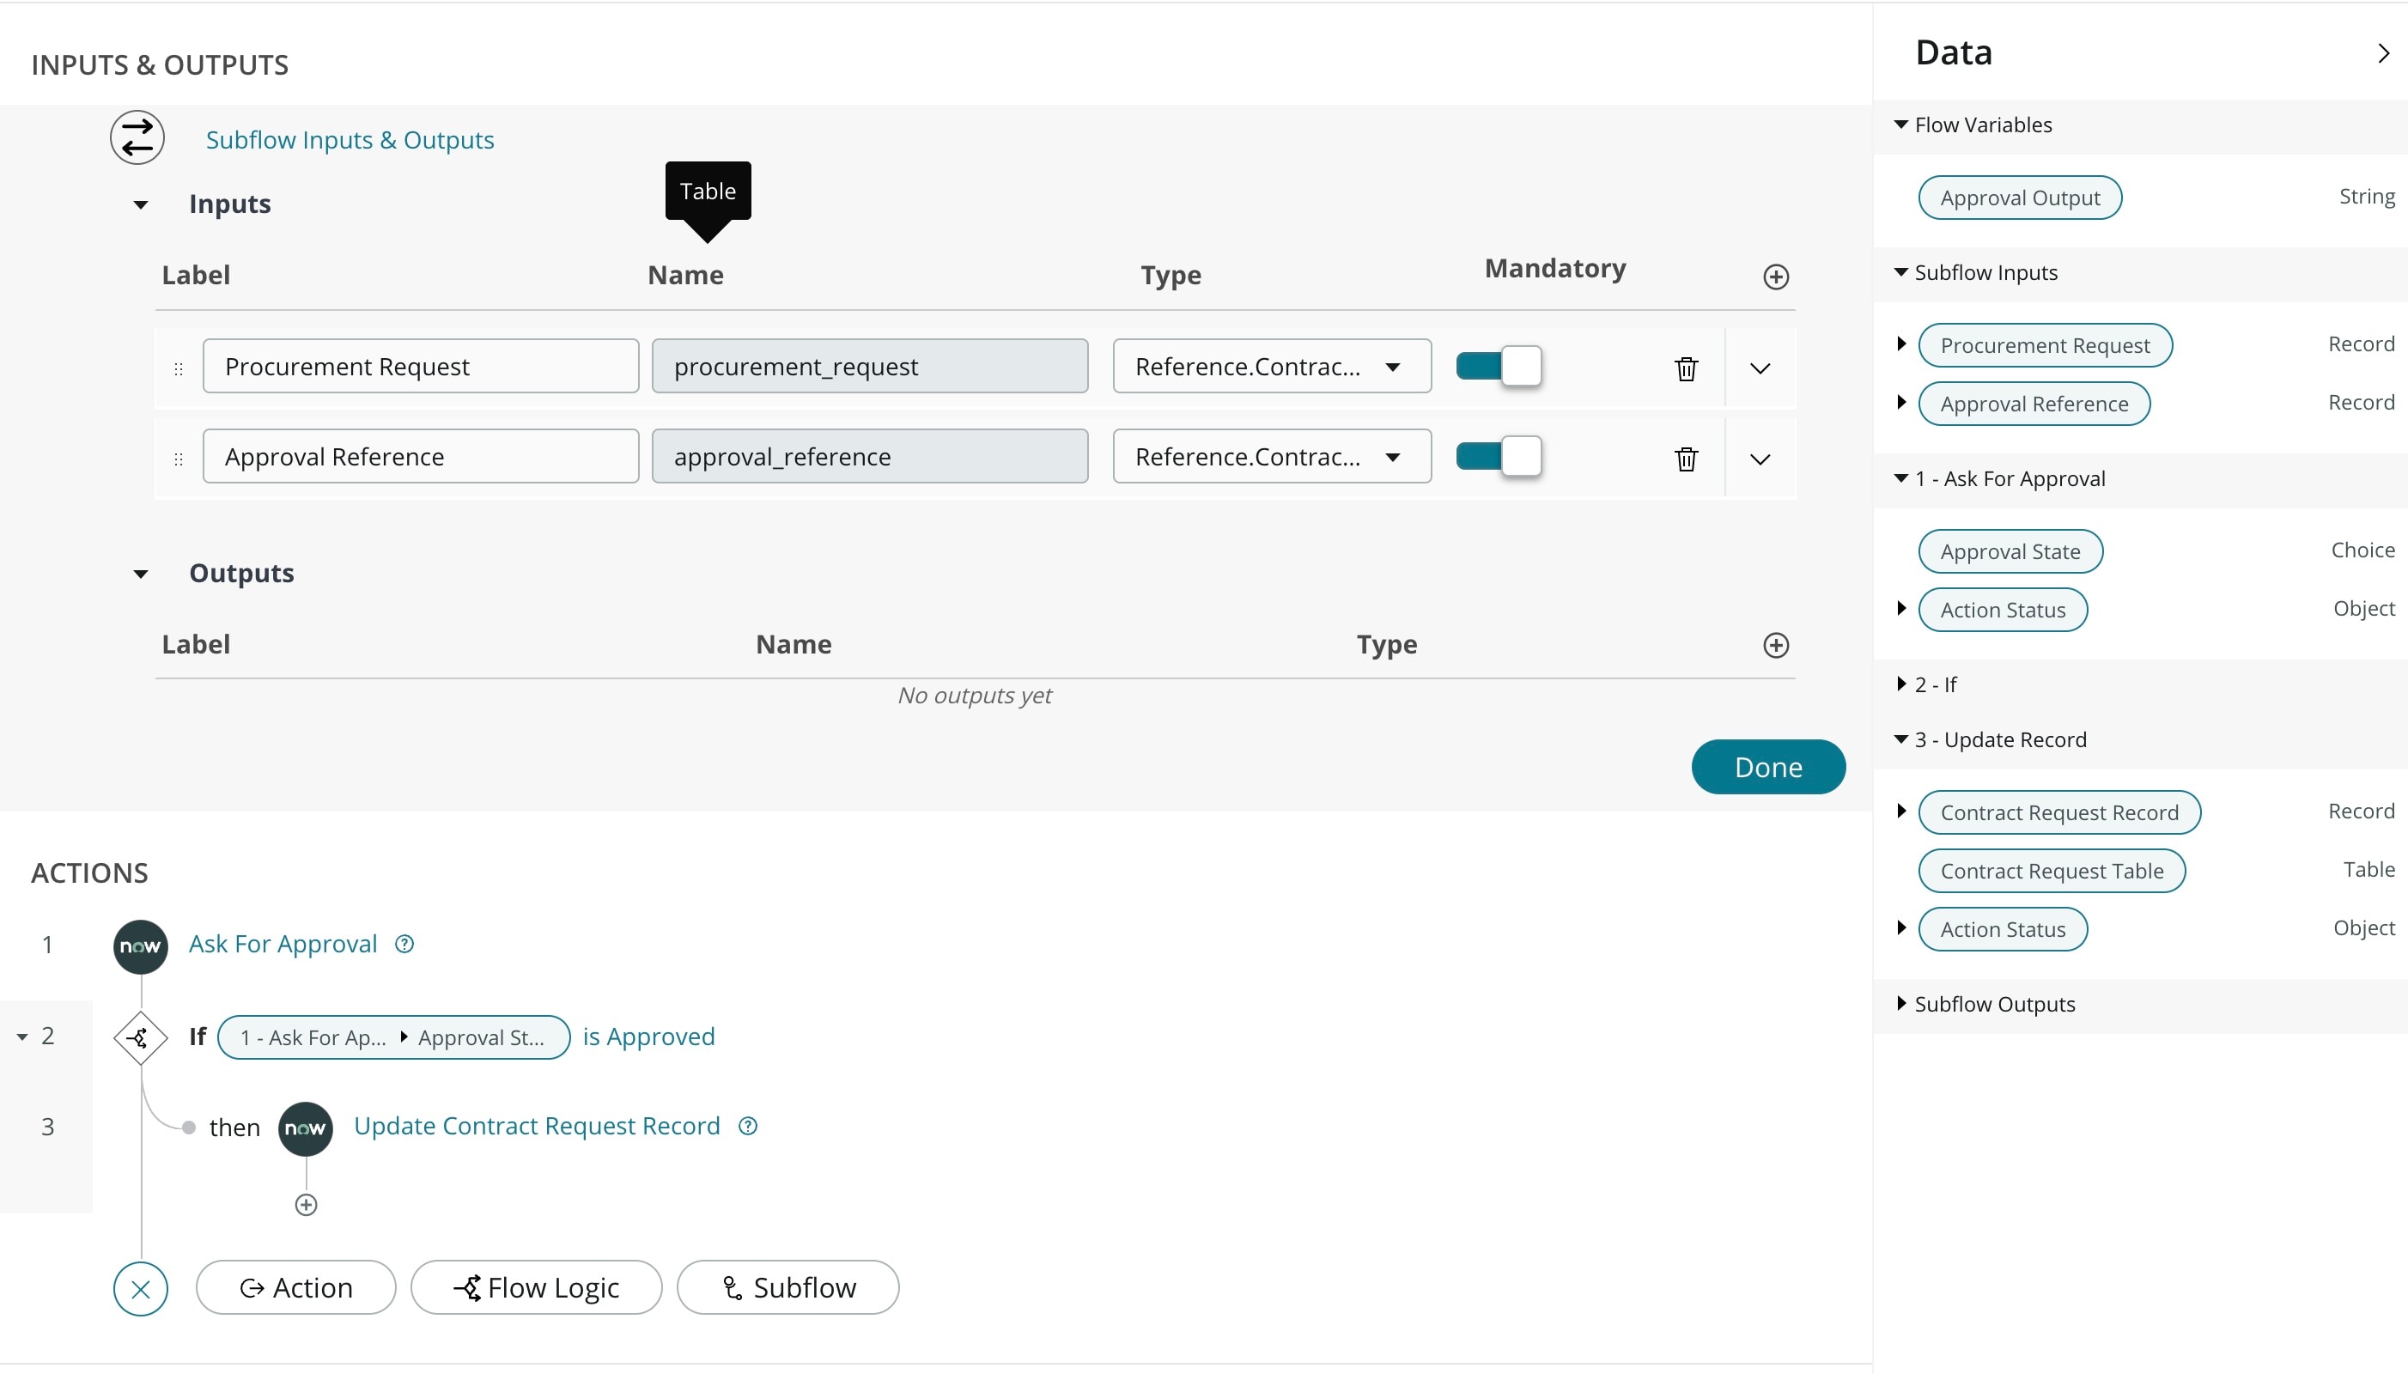
Task: Click trash icon for Approval Reference row
Action: pos(1686,459)
